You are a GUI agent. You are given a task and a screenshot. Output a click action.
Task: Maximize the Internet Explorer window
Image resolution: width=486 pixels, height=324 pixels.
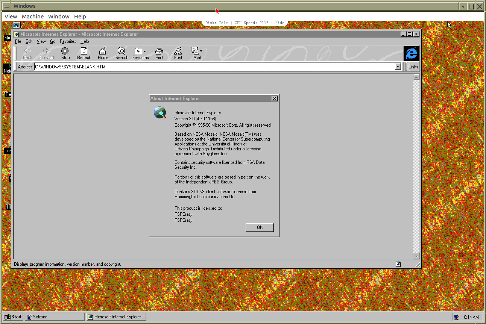coord(410,34)
